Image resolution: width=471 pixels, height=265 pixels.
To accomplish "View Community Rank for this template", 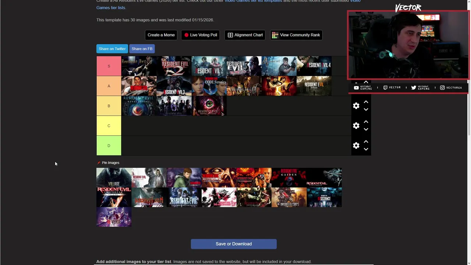I will 296,35.
